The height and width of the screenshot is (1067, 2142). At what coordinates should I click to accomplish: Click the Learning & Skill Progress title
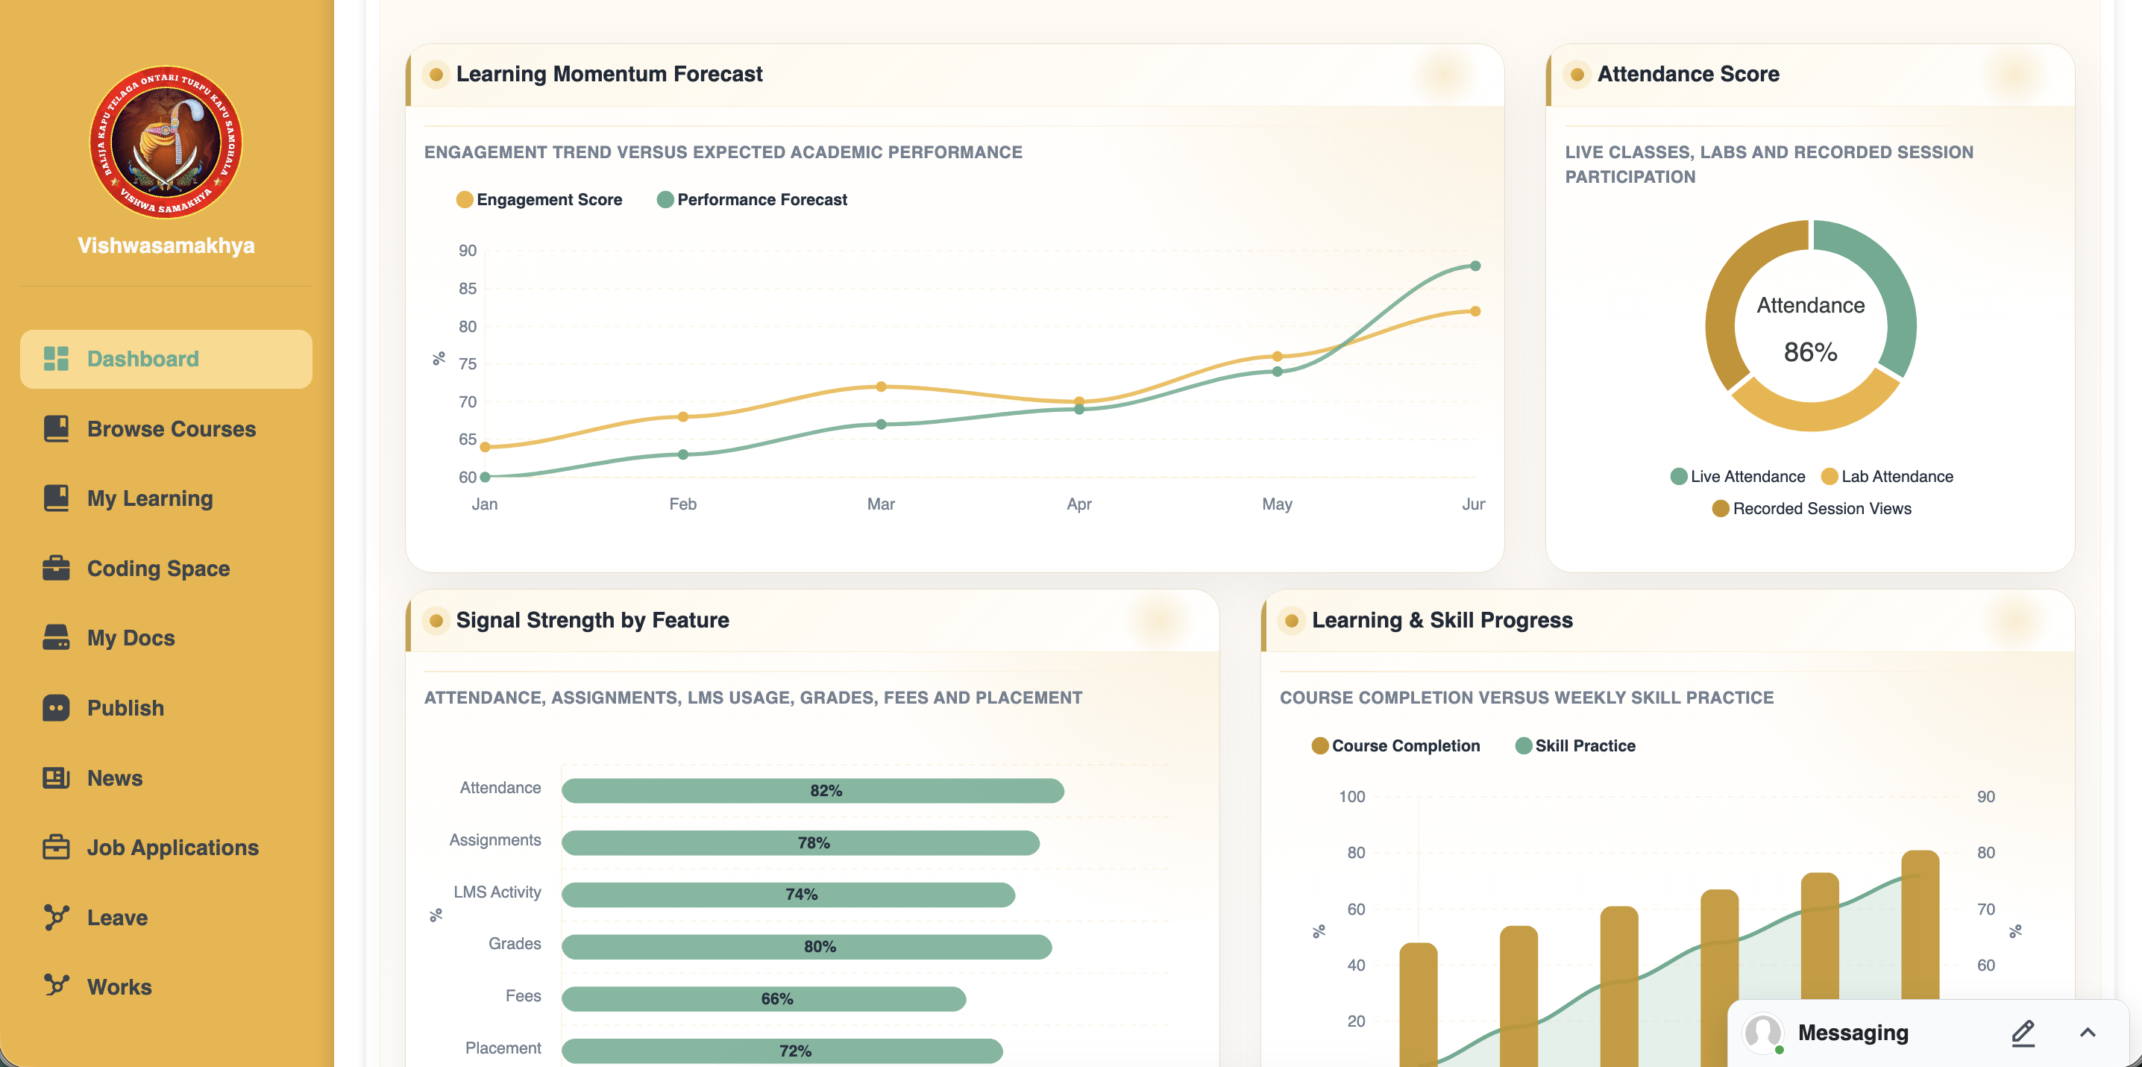(x=1442, y=620)
